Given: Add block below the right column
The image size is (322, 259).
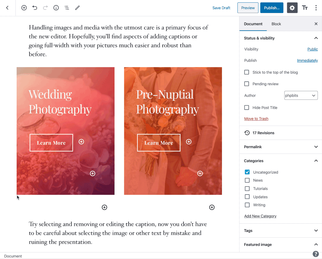Looking at the screenshot, I should tap(212, 207).
